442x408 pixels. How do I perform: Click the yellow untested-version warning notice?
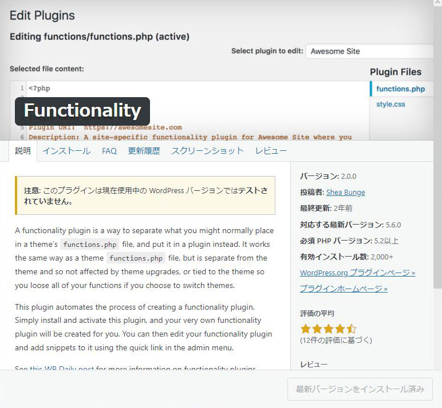coord(145,195)
